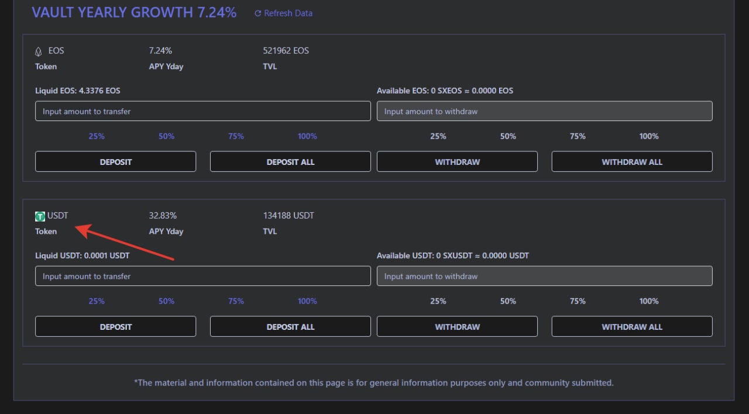This screenshot has height=414, width=749.
Task: Click DEPOSIT ALL in USDT vault
Action: pyautogui.click(x=290, y=326)
